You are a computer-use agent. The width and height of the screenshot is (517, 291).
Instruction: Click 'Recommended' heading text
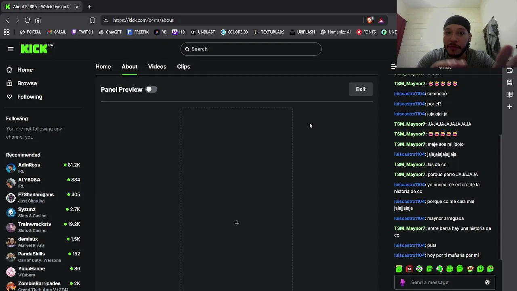click(x=23, y=155)
